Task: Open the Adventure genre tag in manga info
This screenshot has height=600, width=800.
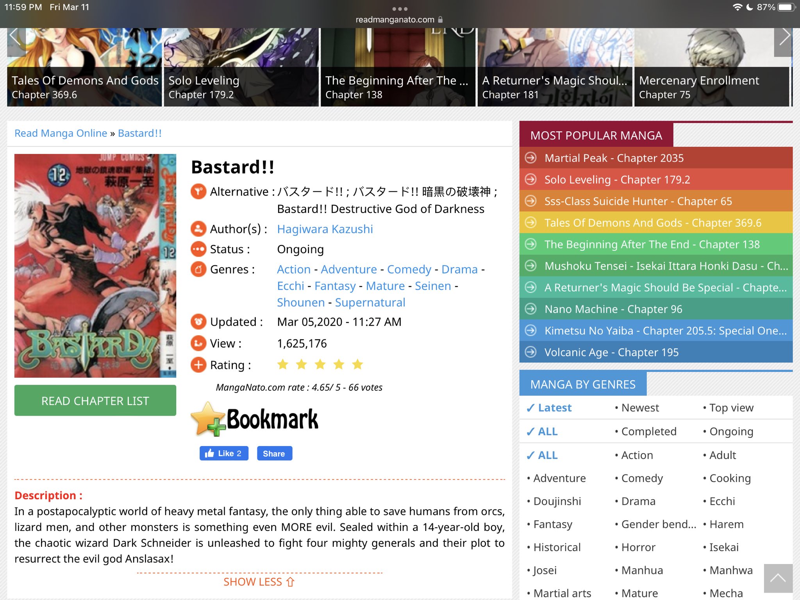Action: [349, 269]
